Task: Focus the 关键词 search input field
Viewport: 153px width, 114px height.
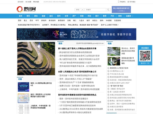Action: [95, 10]
